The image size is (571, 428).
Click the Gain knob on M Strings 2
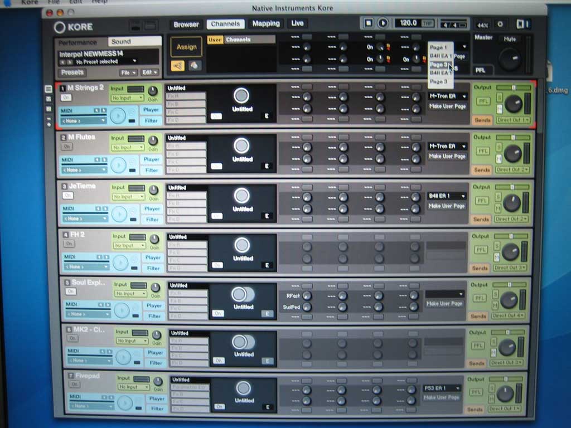pos(153,91)
